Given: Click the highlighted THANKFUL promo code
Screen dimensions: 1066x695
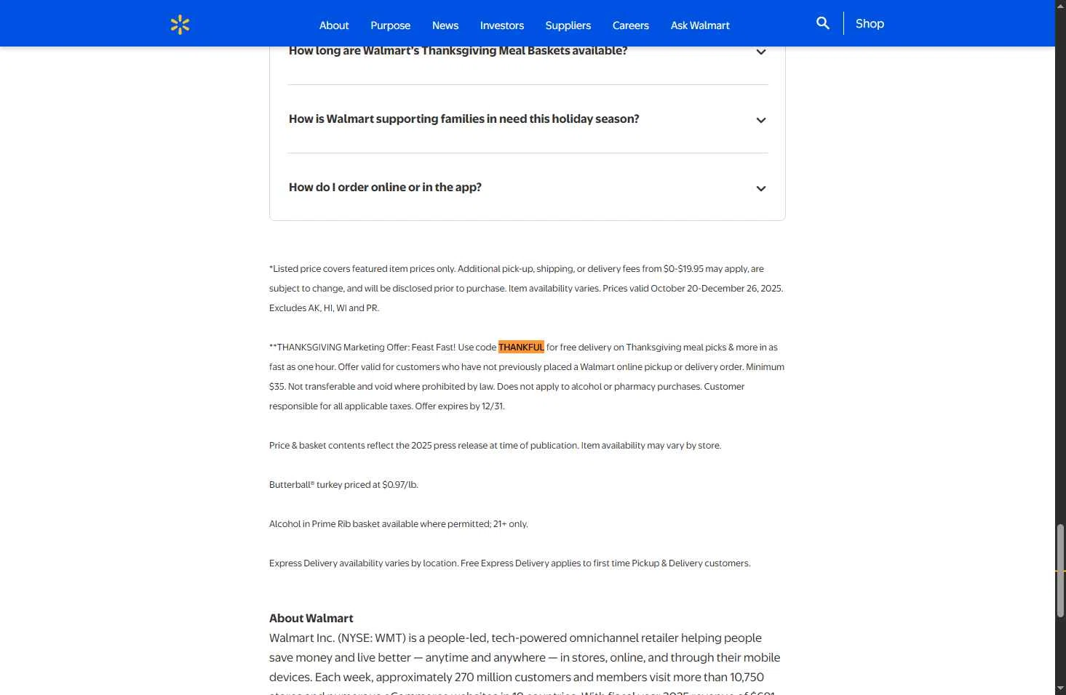Looking at the screenshot, I should (521, 347).
